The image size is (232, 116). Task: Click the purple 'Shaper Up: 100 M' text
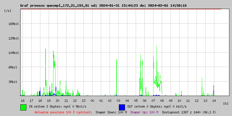144,112
